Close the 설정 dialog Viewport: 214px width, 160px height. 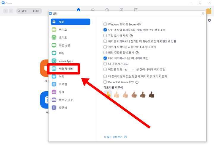click(203, 13)
